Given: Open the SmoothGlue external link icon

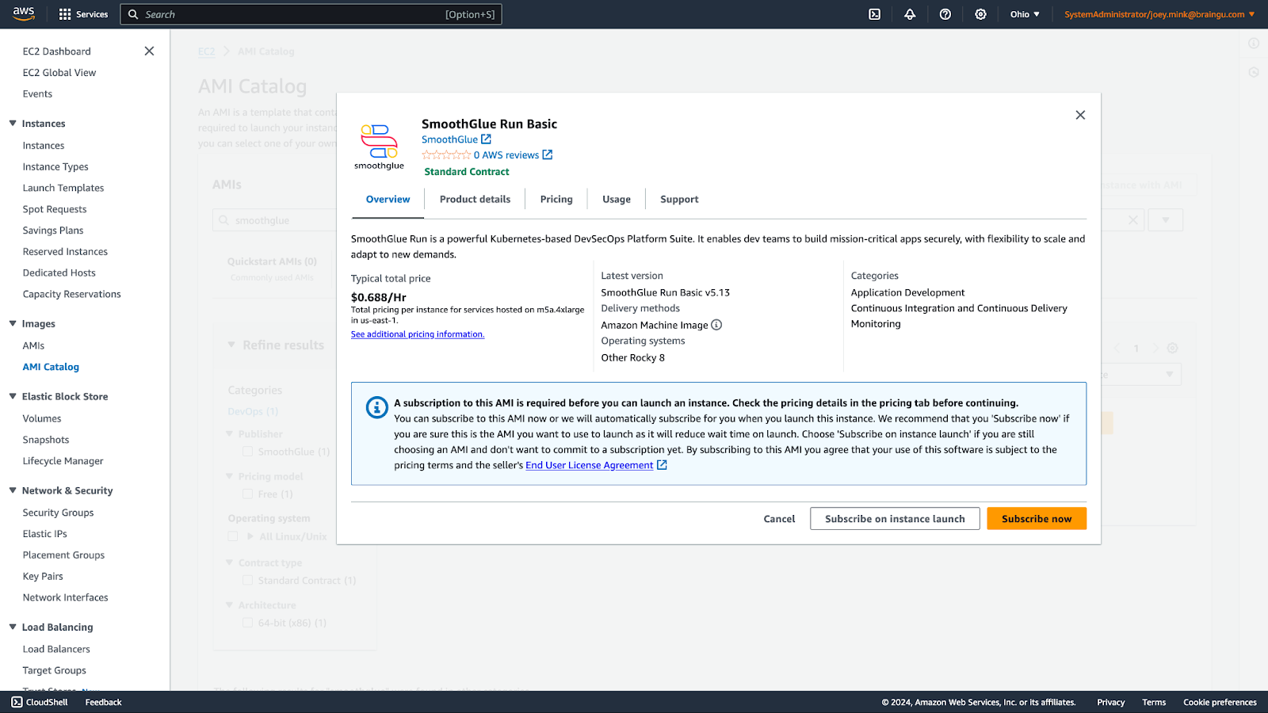Looking at the screenshot, I should 486,139.
